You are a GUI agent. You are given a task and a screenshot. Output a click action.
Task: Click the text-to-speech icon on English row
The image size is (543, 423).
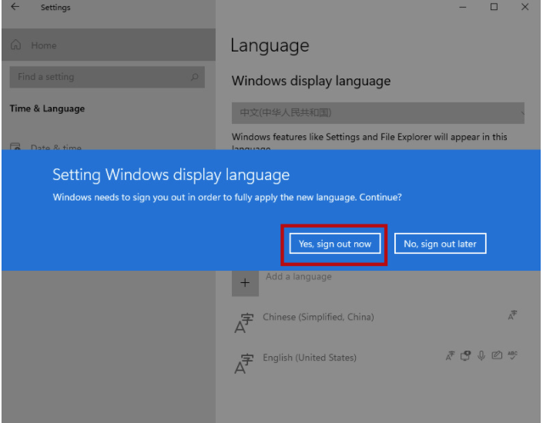[466, 355]
